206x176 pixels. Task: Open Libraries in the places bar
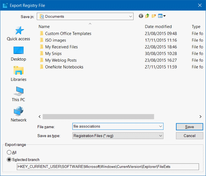19,74
